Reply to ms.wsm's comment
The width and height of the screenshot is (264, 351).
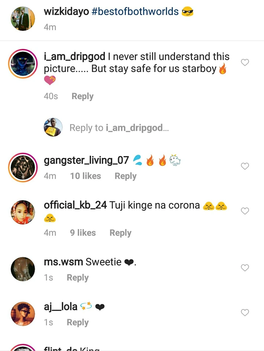click(x=78, y=278)
